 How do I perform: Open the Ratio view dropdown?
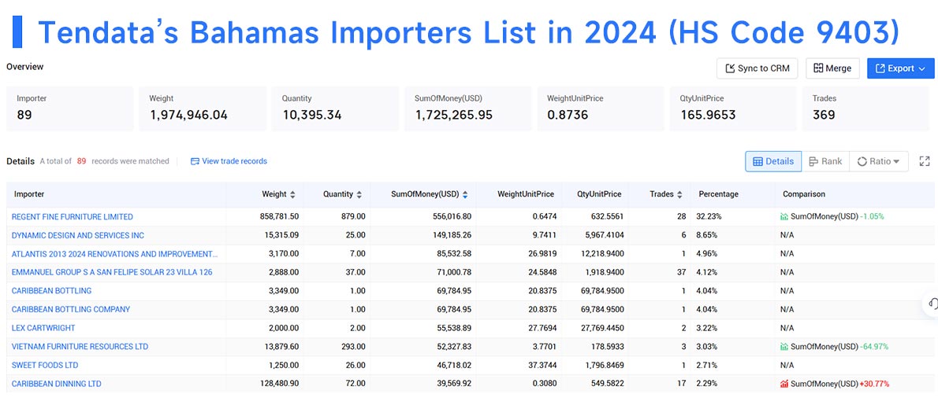pos(878,161)
